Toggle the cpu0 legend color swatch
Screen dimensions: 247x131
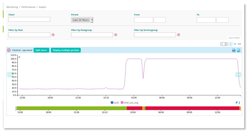pos(112,102)
